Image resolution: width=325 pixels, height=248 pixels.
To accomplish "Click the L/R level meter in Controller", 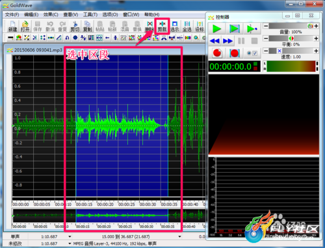I will [291, 66].
